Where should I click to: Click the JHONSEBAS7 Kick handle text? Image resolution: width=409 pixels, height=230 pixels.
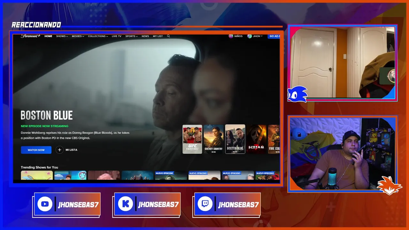tap(158, 205)
